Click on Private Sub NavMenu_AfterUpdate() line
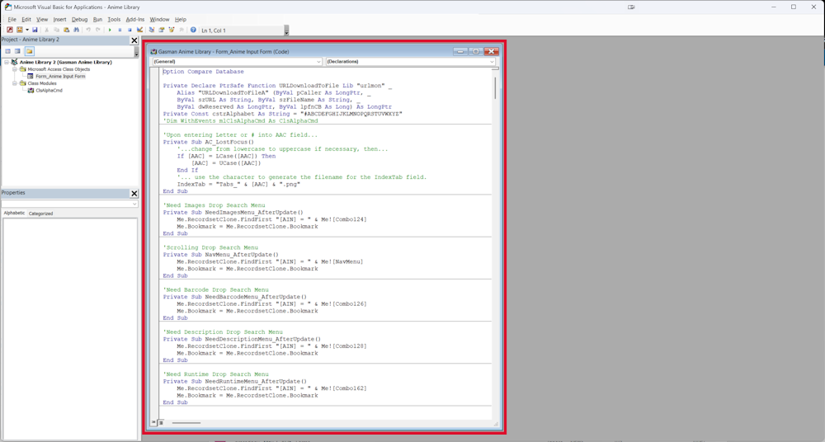 (x=220, y=255)
